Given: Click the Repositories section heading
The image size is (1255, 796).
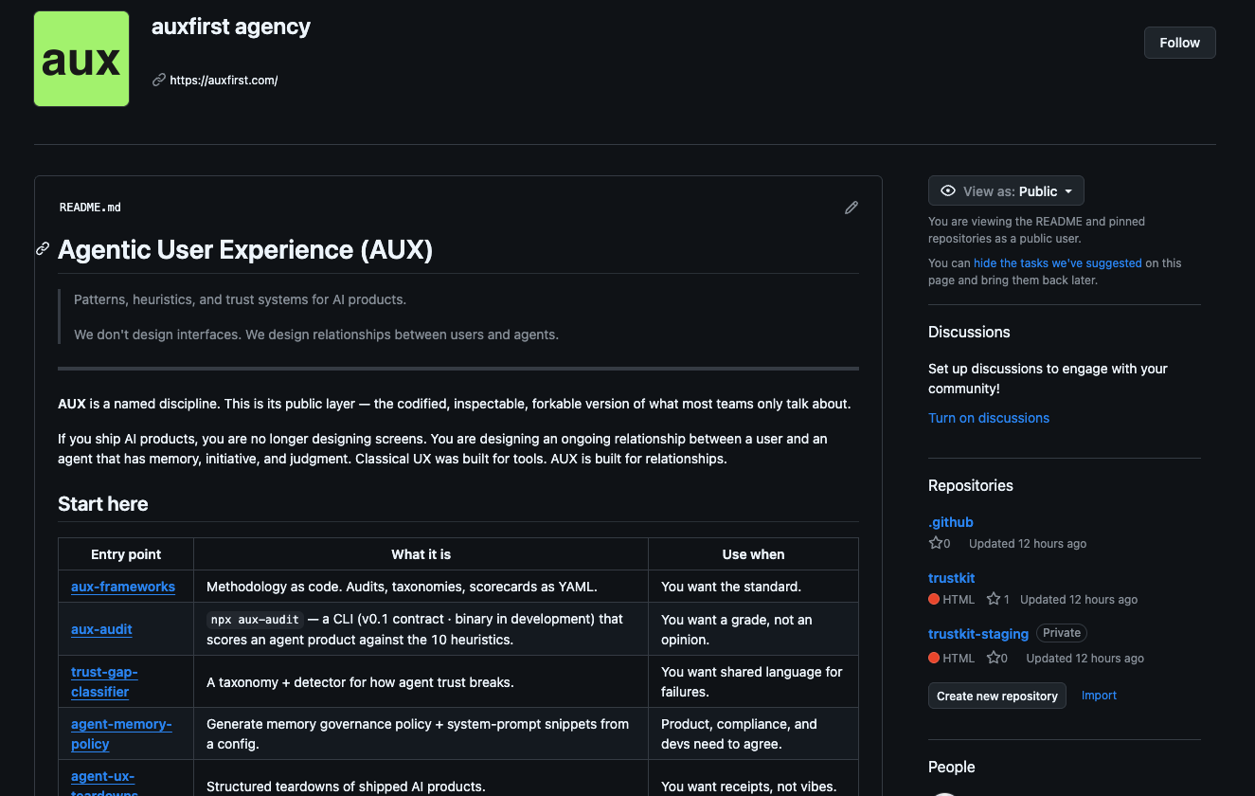Looking at the screenshot, I should [x=971, y=486].
